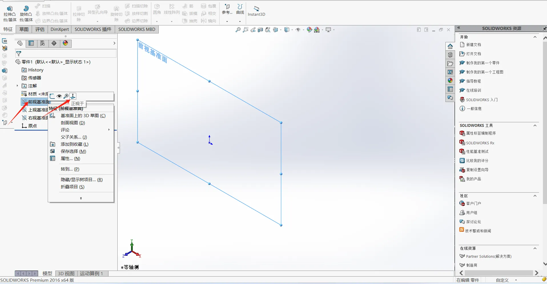Viewport: 547px width, 284px height.
Task: Open the View Palette task pane tab
Action: [450, 72]
